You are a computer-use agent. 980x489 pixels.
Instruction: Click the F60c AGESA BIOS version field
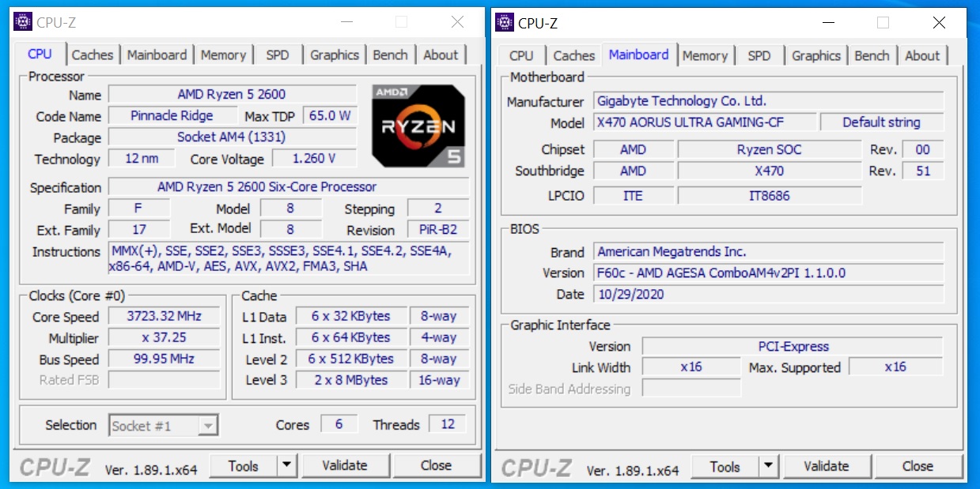[769, 273]
